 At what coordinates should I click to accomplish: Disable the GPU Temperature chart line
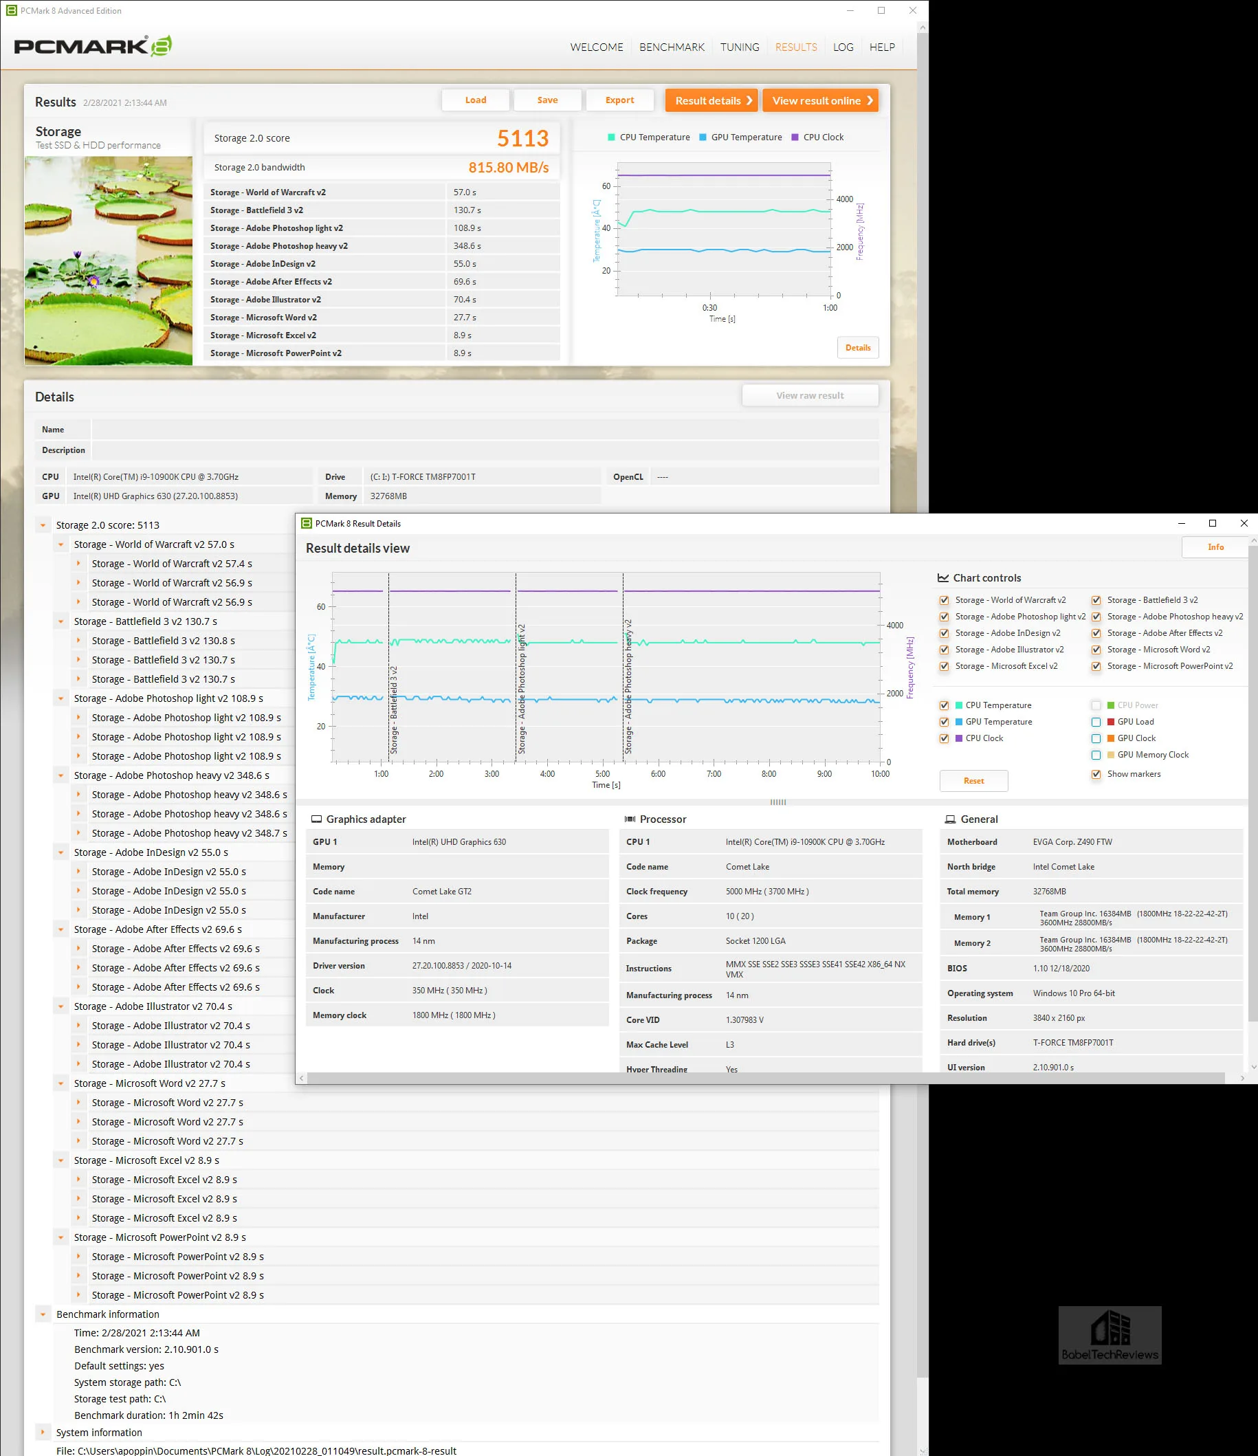pyautogui.click(x=945, y=722)
